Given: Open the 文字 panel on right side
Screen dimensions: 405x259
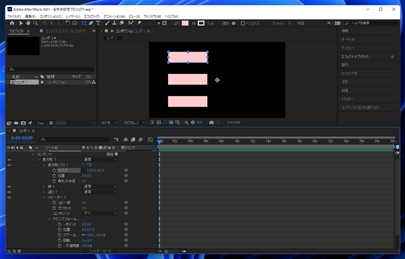Looking at the screenshot, I should tap(345, 82).
